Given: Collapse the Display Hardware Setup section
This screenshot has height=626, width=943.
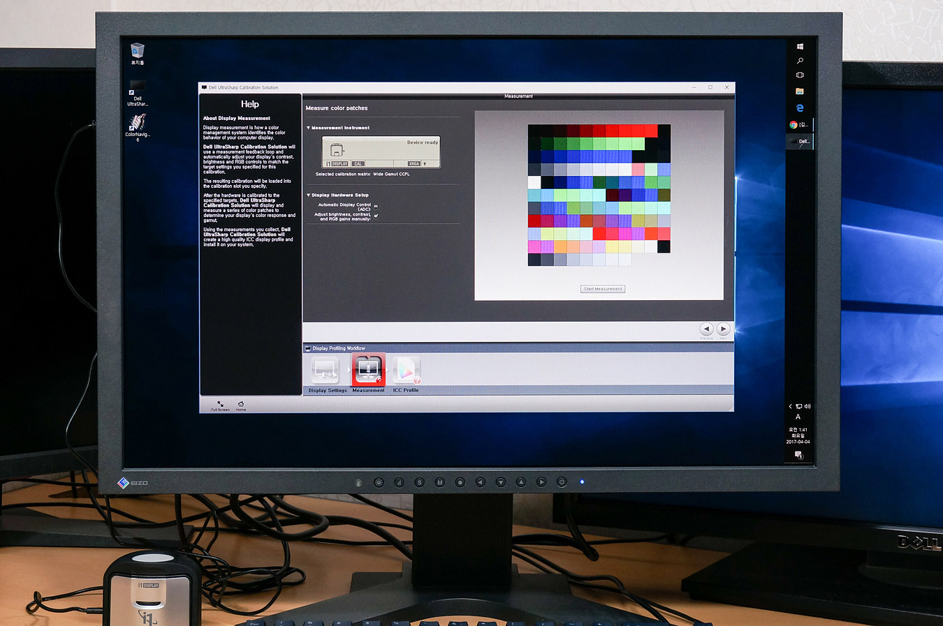Looking at the screenshot, I should tap(309, 195).
